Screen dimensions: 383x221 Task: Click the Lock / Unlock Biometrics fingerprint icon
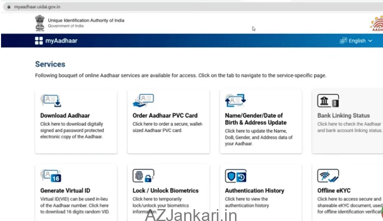143,176
